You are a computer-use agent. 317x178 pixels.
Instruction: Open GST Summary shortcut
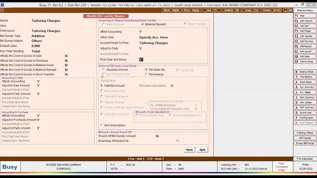coord(305,107)
